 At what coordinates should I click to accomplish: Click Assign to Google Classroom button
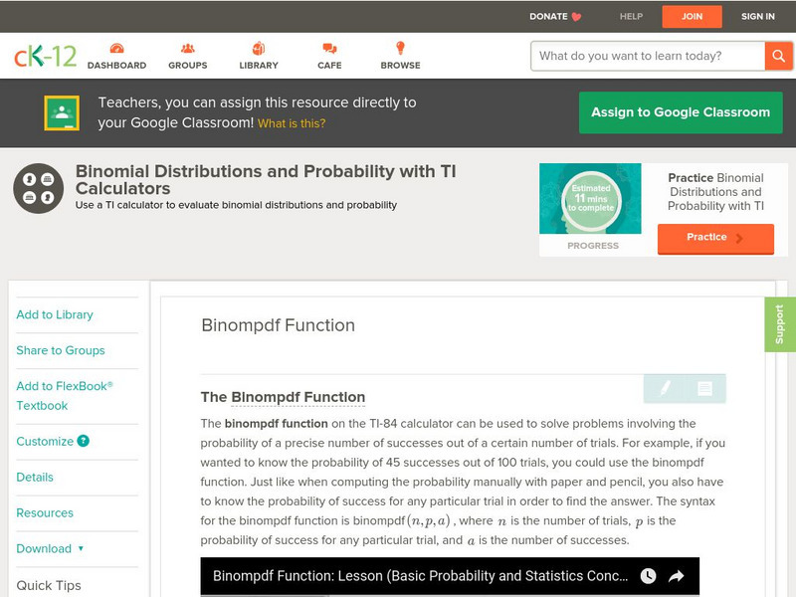pyautogui.click(x=681, y=112)
